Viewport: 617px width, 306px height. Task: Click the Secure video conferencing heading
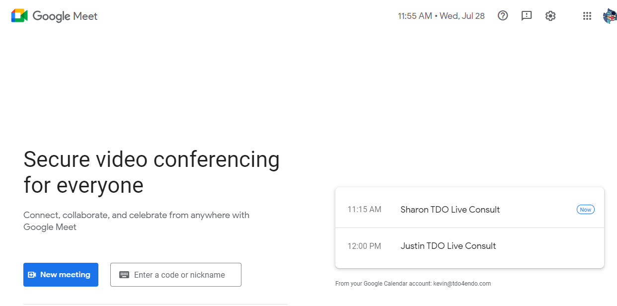click(x=152, y=172)
